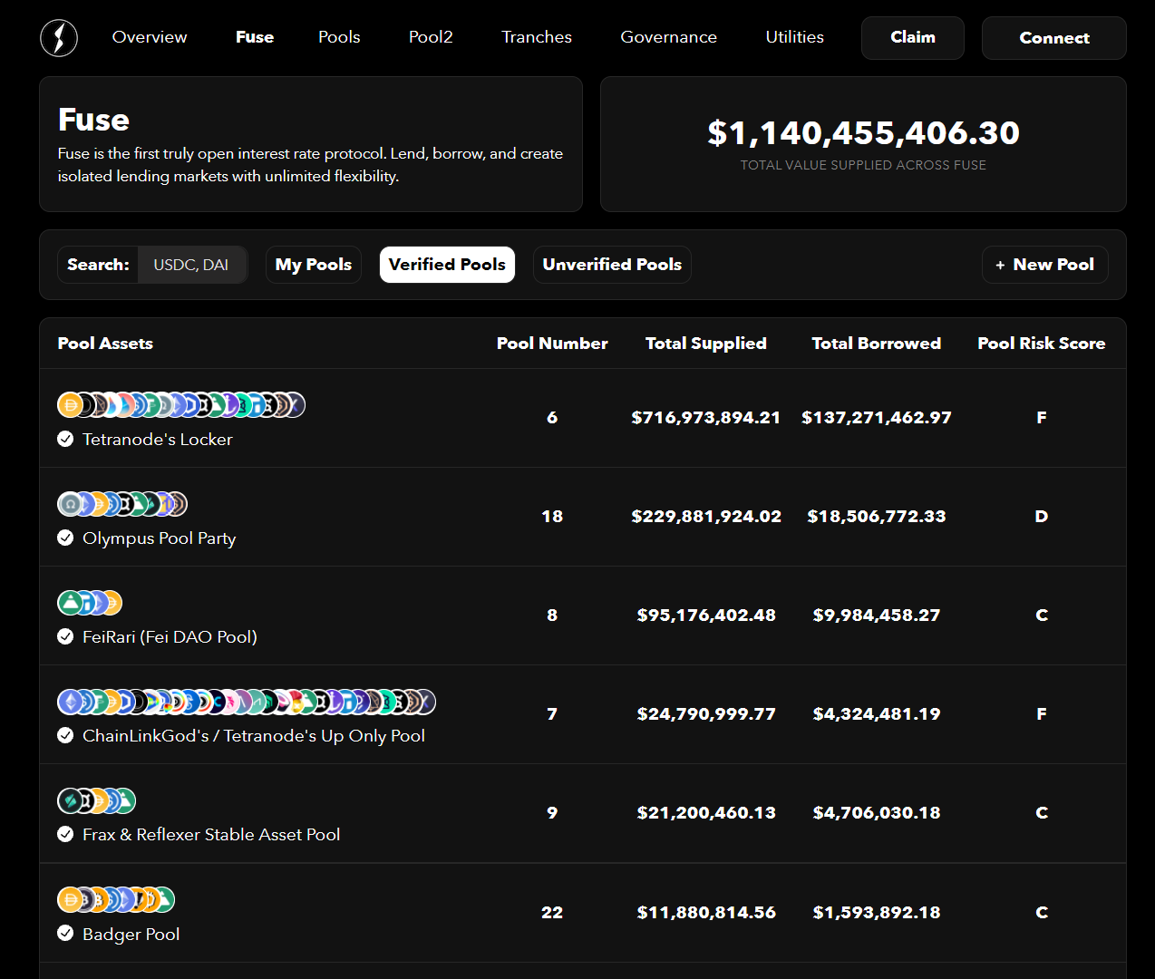1155x979 pixels.
Task: Click risk score C for Badger Pool
Action: [x=1042, y=913]
